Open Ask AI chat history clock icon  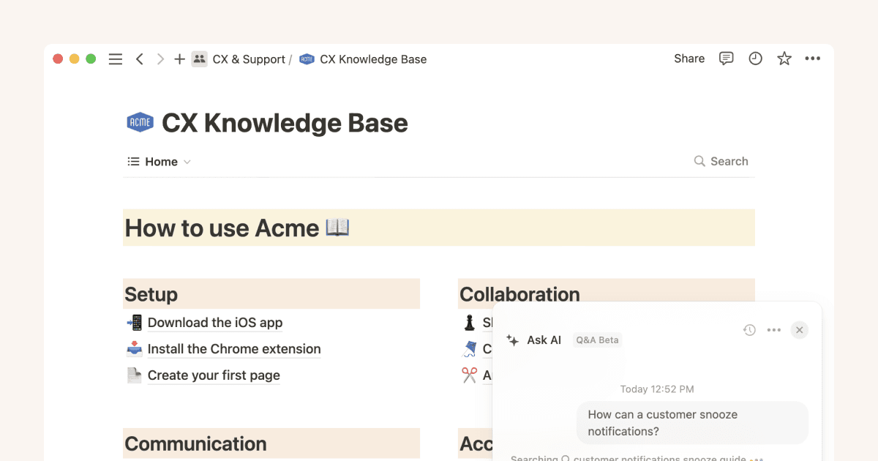749,330
